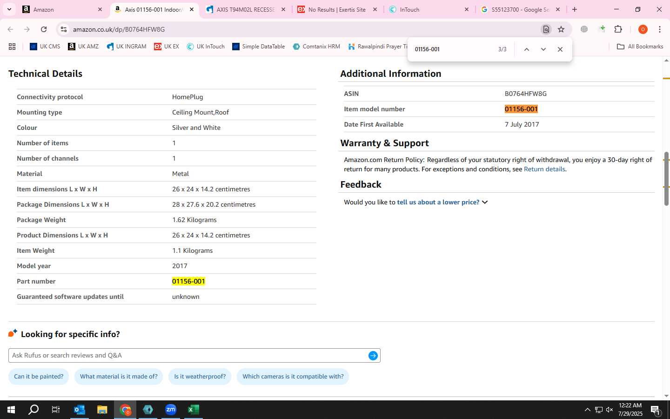Open Chrome icon on taskbar

pos(125,410)
